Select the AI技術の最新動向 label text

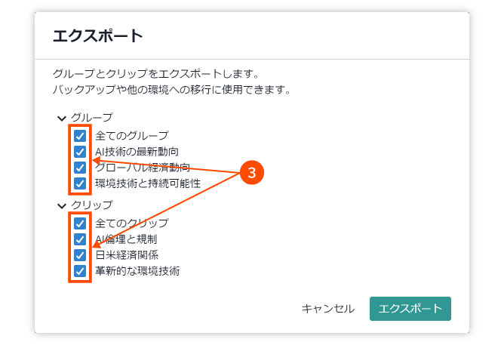click(137, 152)
